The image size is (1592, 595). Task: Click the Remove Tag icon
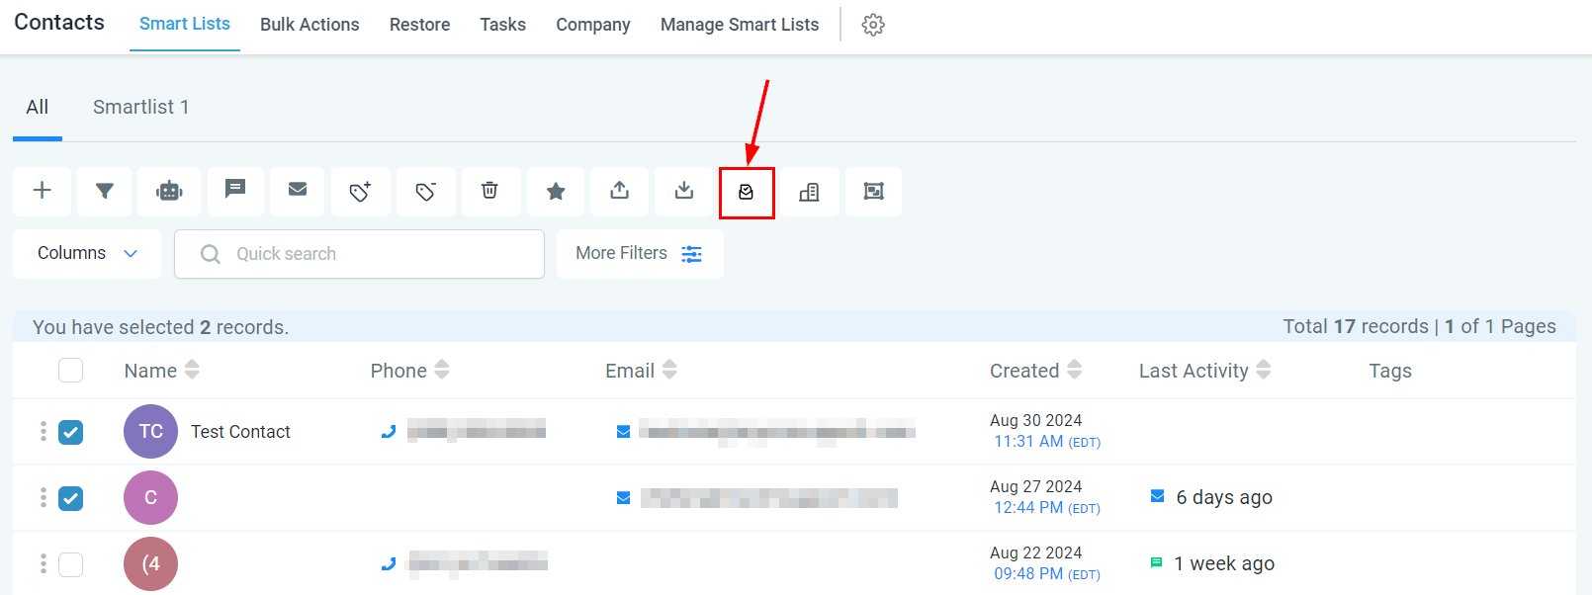(426, 191)
